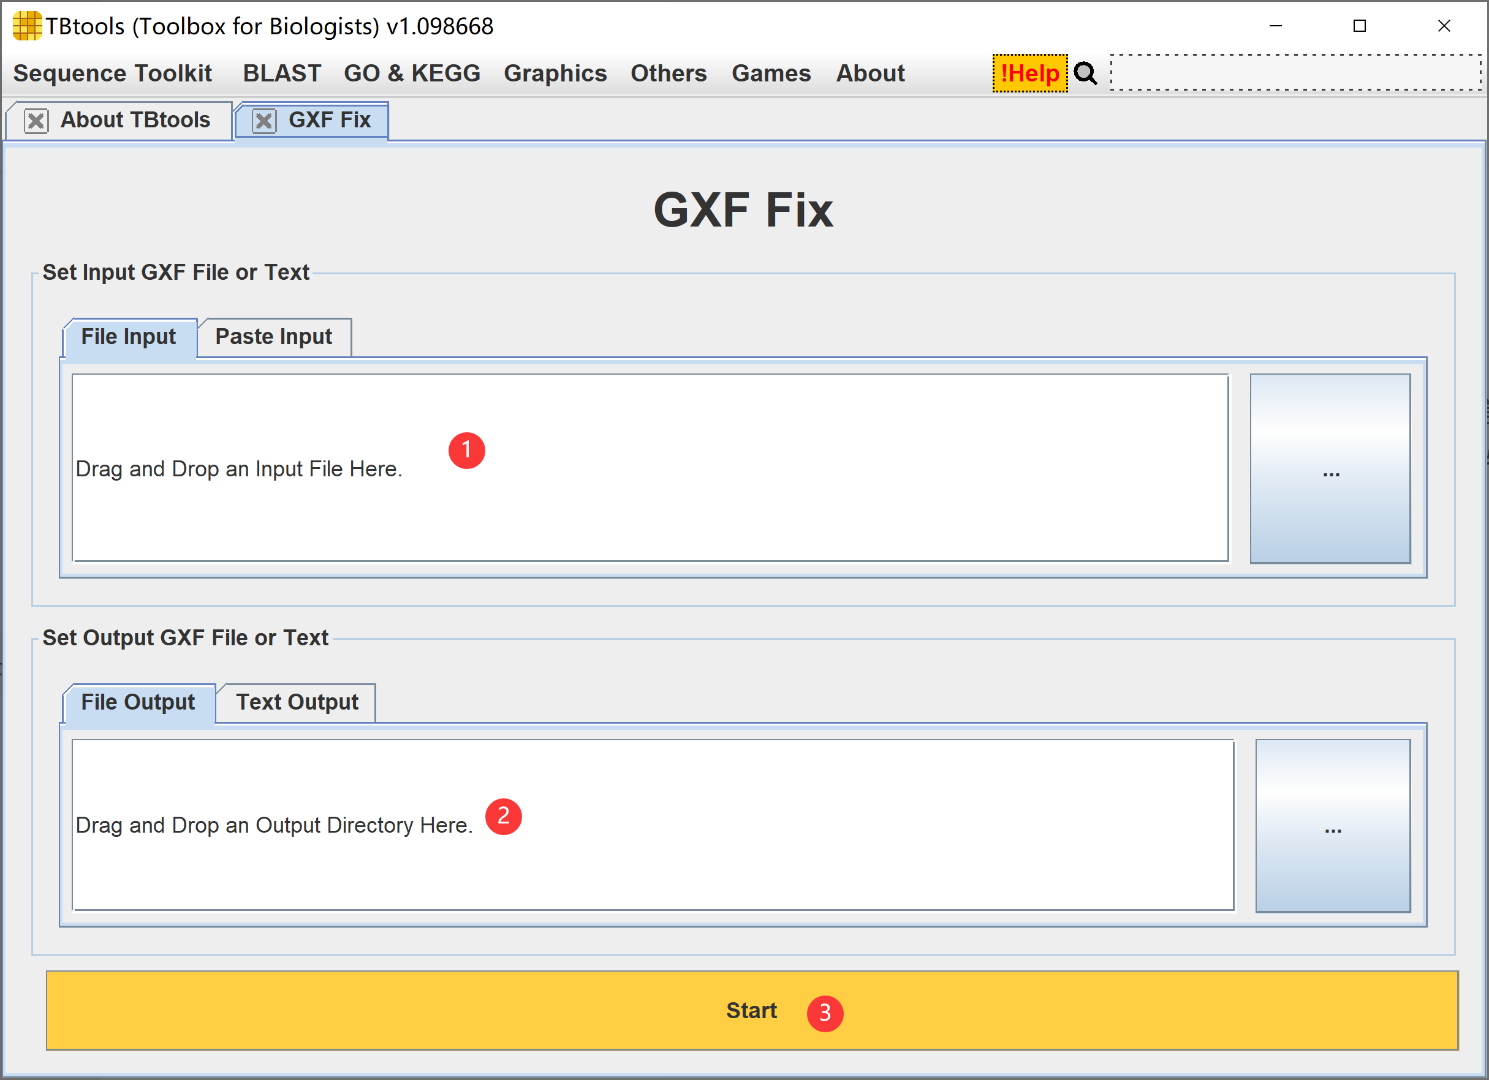
Task: Select the File Output tab
Action: [138, 703]
